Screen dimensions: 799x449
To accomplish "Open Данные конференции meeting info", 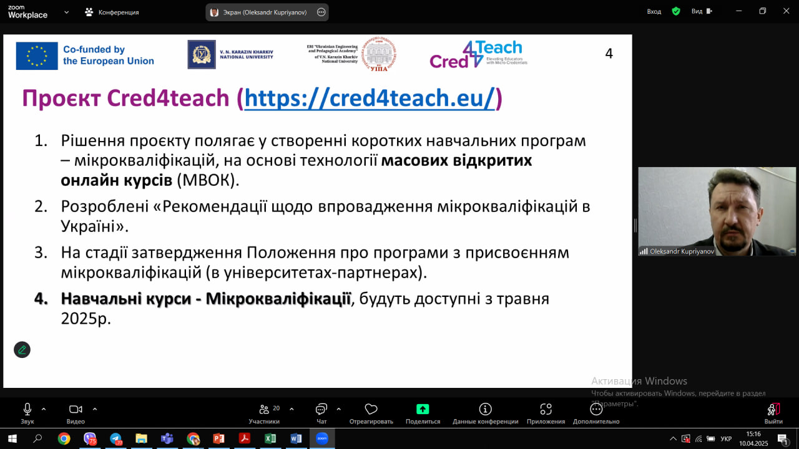I will (485, 413).
